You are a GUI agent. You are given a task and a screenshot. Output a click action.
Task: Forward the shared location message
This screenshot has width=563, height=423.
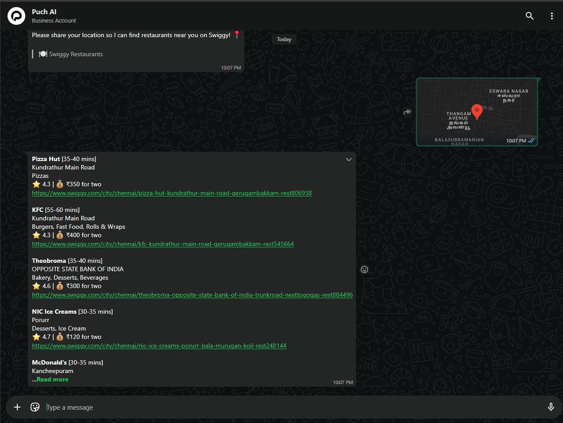tap(407, 112)
